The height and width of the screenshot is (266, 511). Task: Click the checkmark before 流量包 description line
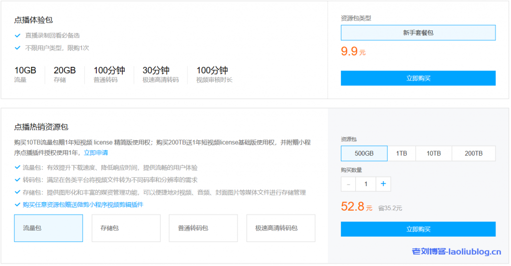point(17,168)
